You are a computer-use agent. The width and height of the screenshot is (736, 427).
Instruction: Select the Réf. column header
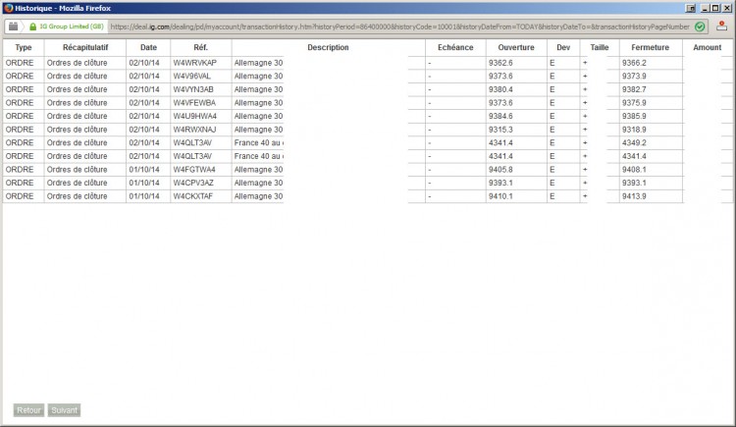[201, 47]
